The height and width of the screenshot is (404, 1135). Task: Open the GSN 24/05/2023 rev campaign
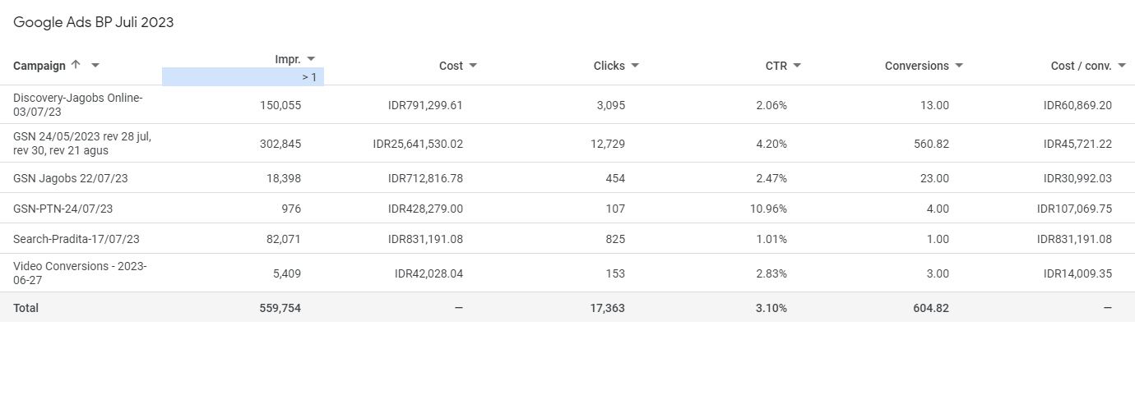[x=82, y=143]
